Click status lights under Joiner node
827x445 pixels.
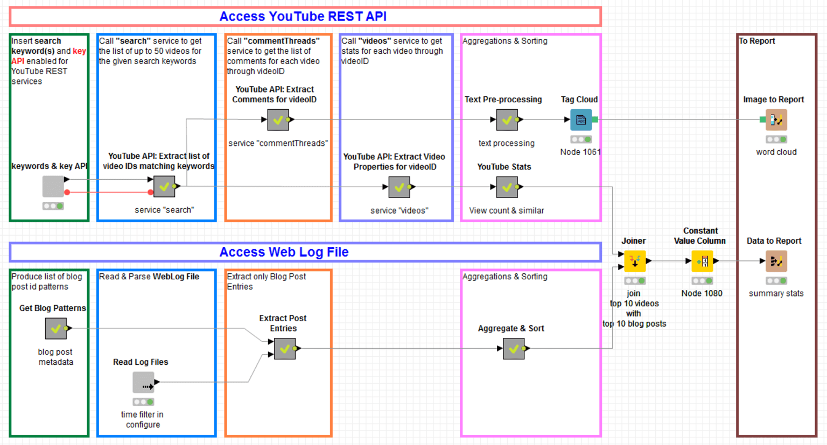(635, 281)
